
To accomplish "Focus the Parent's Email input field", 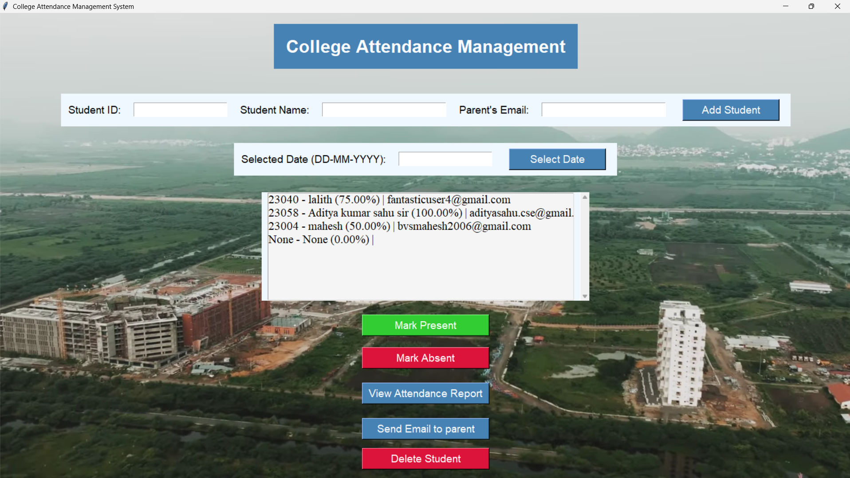I will (x=603, y=110).
